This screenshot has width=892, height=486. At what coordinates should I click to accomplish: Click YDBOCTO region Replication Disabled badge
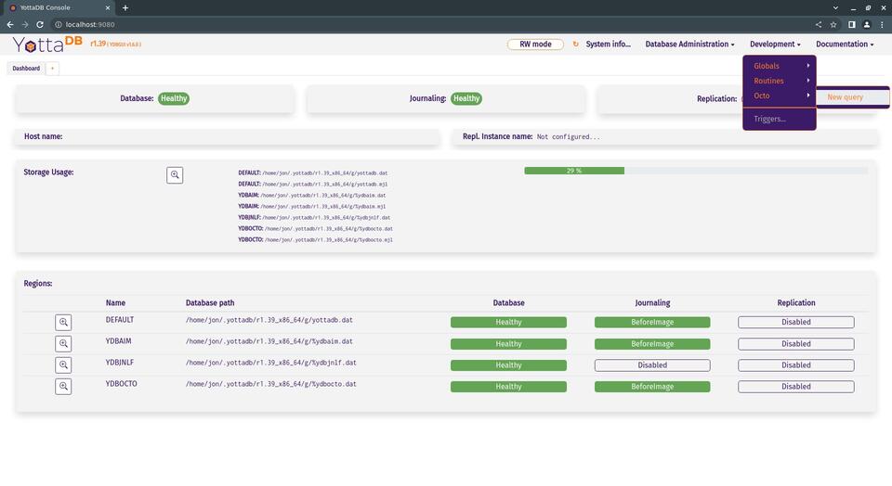796,386
